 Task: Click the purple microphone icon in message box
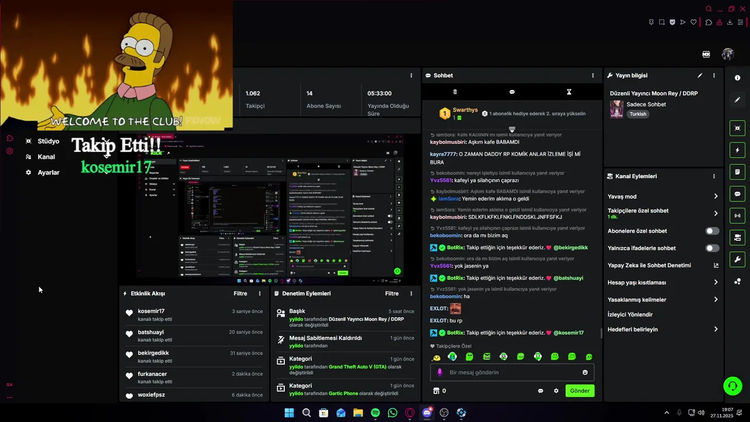coord(440,372)
